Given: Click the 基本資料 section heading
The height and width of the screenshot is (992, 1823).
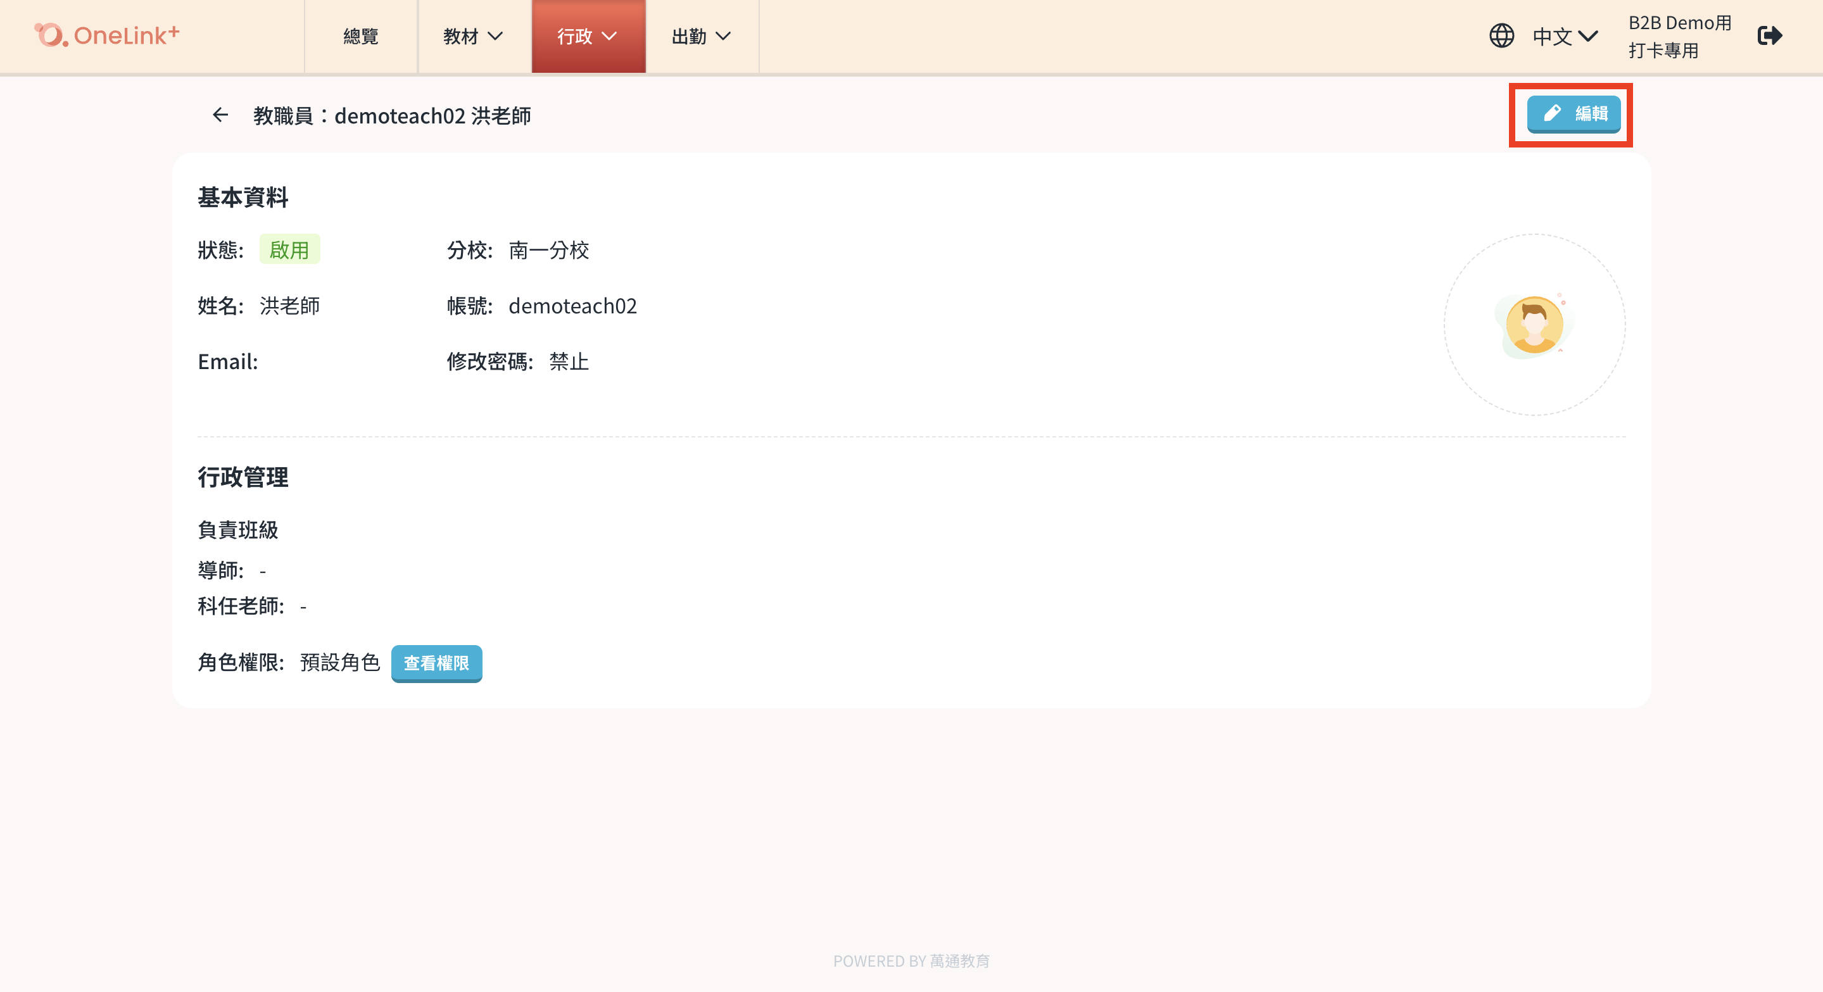Looking at the screenshot, I should (x=243, y=198).
